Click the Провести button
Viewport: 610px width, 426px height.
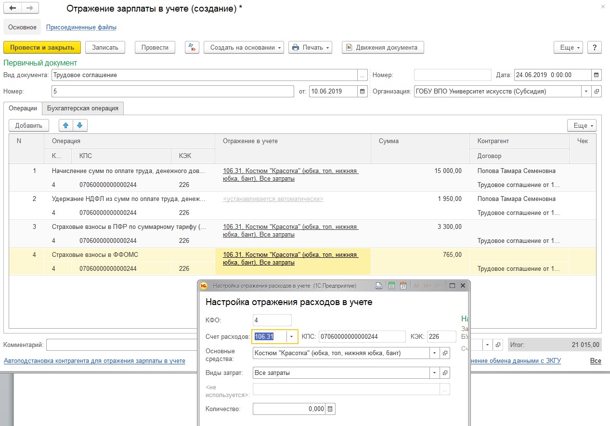[155, 47]
